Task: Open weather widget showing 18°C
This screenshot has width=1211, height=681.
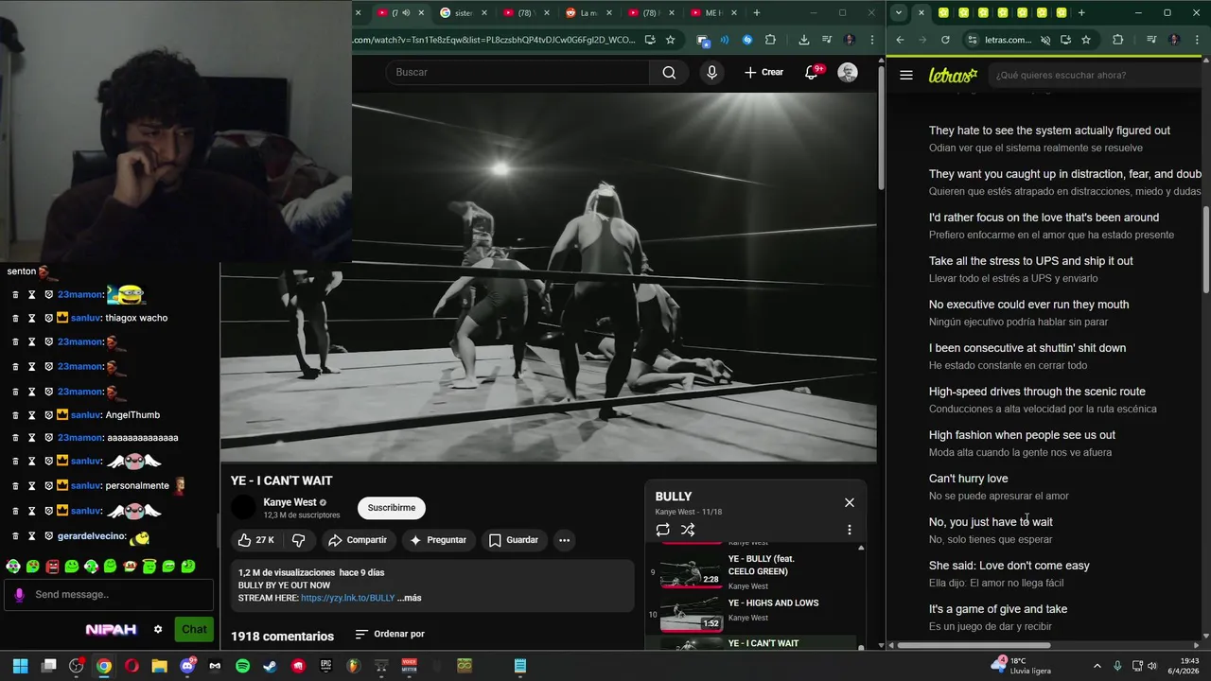Action: (x=1020, y=666)
